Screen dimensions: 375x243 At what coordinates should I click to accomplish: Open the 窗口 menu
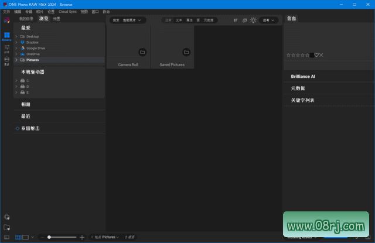[95, 12]
